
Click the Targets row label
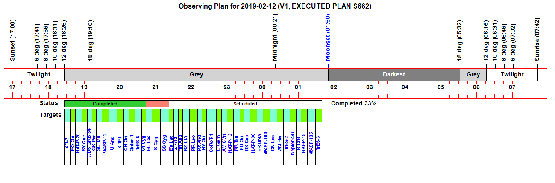(50, 115)
